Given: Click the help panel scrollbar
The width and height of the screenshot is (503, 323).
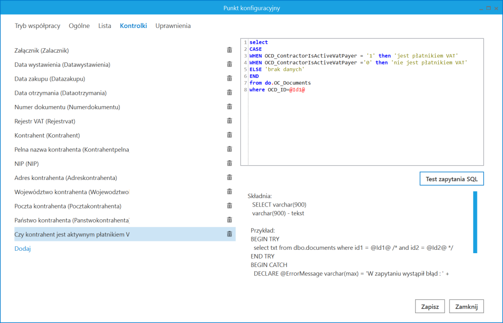Looking at the screenshot, I should 474,221.
